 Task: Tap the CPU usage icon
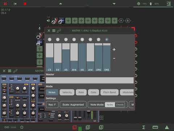click(x=138, y=4)
